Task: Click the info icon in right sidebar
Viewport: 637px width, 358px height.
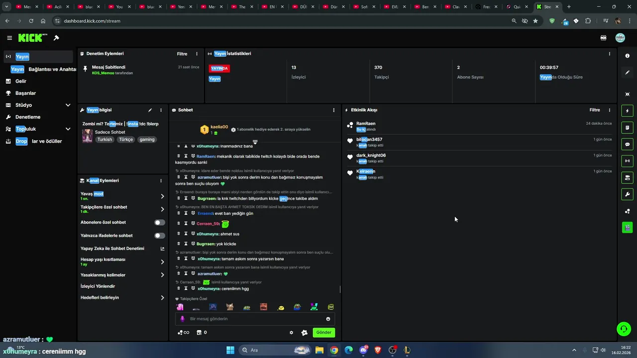Action: pos(627,56)
